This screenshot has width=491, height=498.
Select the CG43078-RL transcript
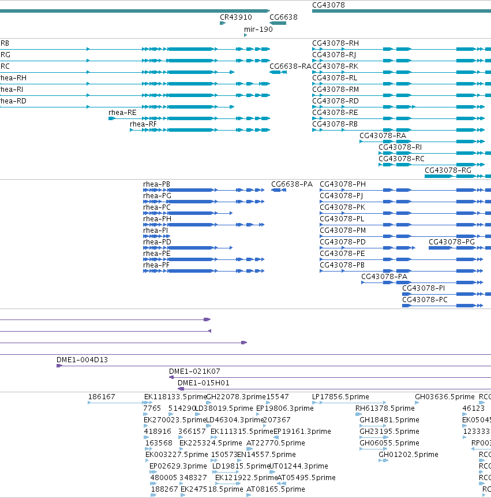335,78
